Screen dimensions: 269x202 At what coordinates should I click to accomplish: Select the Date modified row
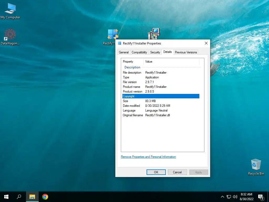pos(161,106)
